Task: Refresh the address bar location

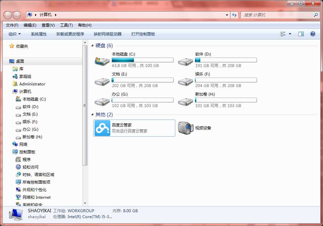Action: tap(234, 15)
